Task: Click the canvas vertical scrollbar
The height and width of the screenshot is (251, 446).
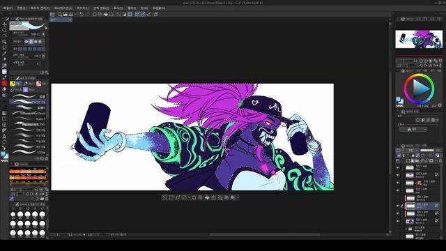Action: click(390, 123)
